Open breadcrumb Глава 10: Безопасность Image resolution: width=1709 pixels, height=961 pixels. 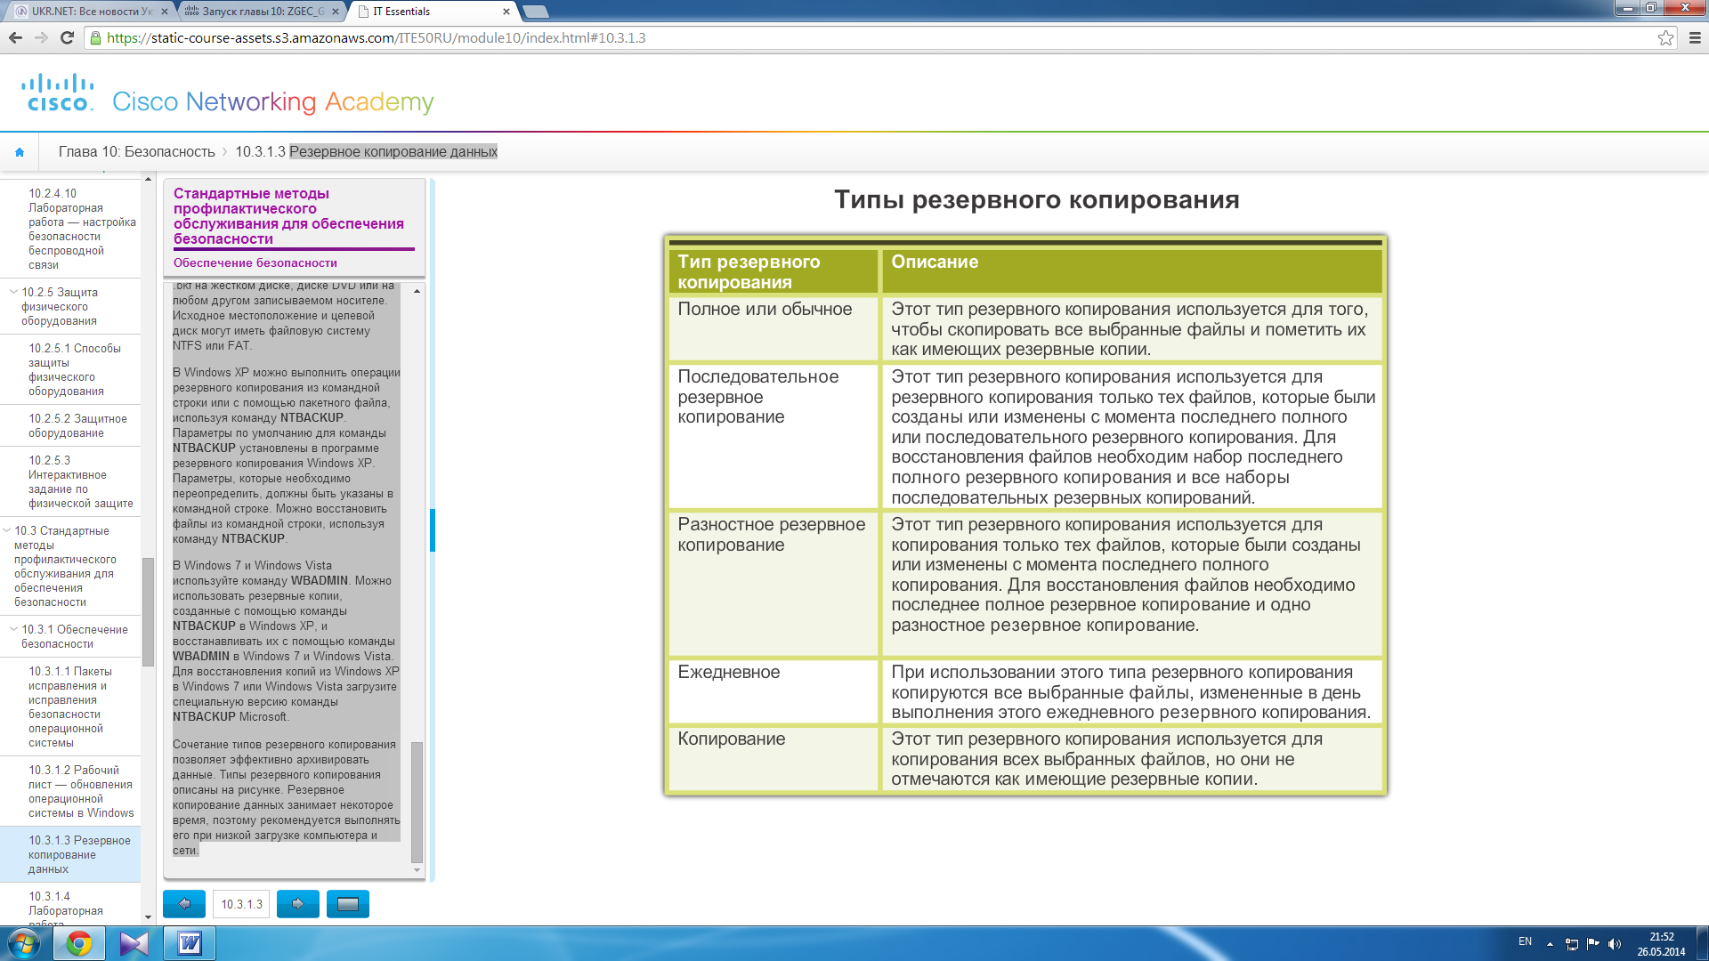137,152
